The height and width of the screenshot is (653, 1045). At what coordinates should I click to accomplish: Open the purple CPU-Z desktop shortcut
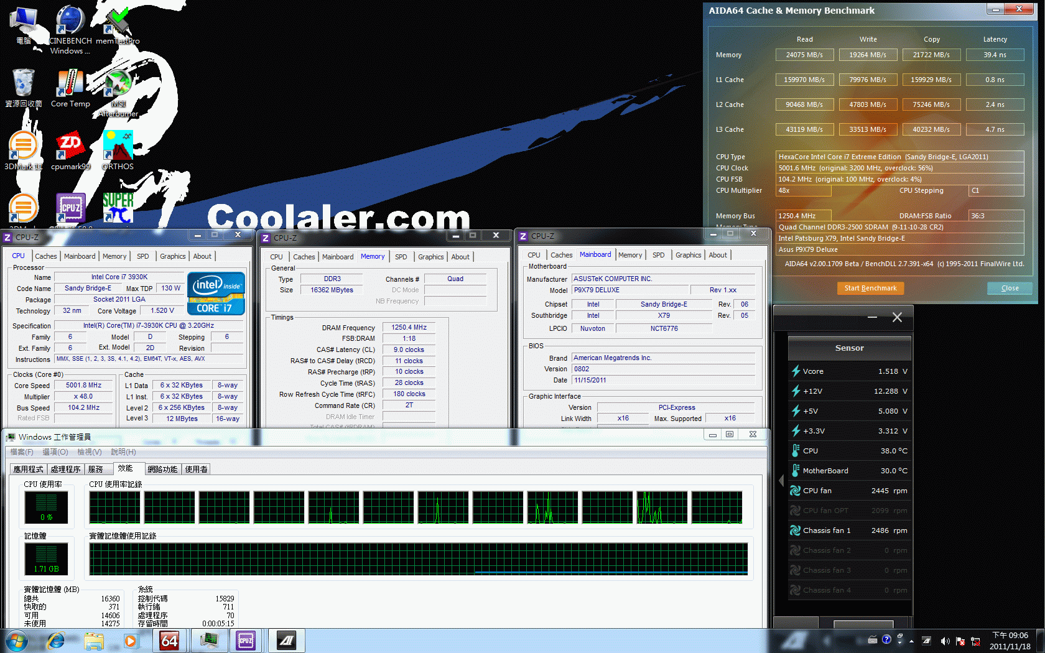coord(70,208)
